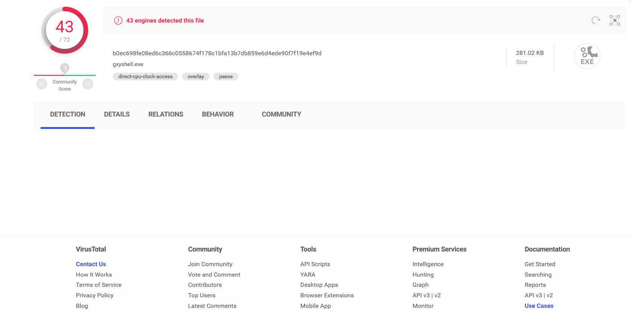Open the Browser Extensions link
631x318 pixels.
tap(327, 295)
